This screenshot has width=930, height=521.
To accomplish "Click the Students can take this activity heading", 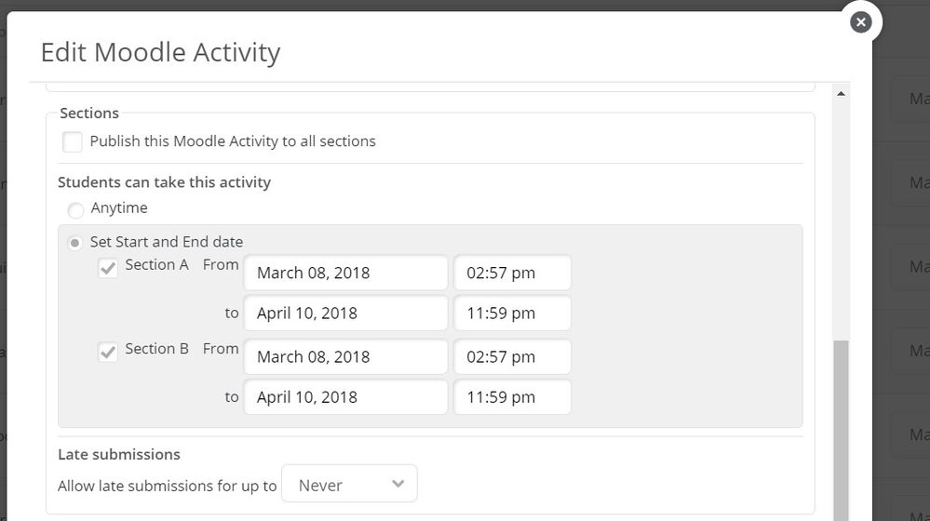I will click(x=164, y=182).
